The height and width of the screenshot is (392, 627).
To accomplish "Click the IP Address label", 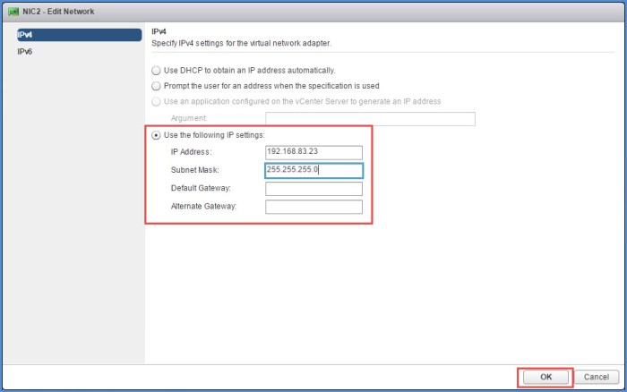I will pos(191,152).
